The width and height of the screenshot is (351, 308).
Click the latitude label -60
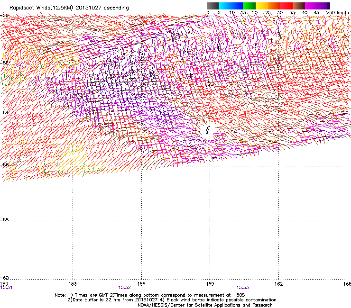pos(4,278)
